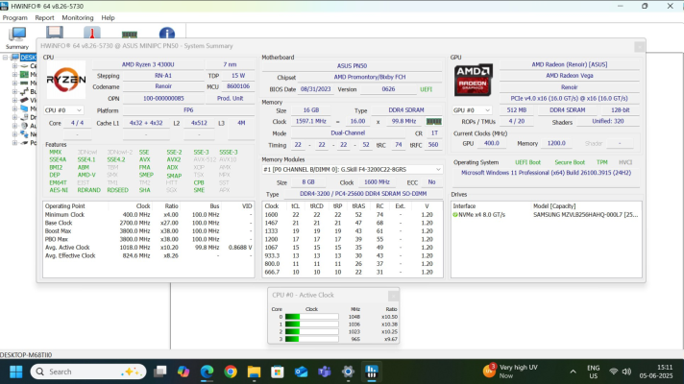Expand the Network tree node

click(14, 134)
